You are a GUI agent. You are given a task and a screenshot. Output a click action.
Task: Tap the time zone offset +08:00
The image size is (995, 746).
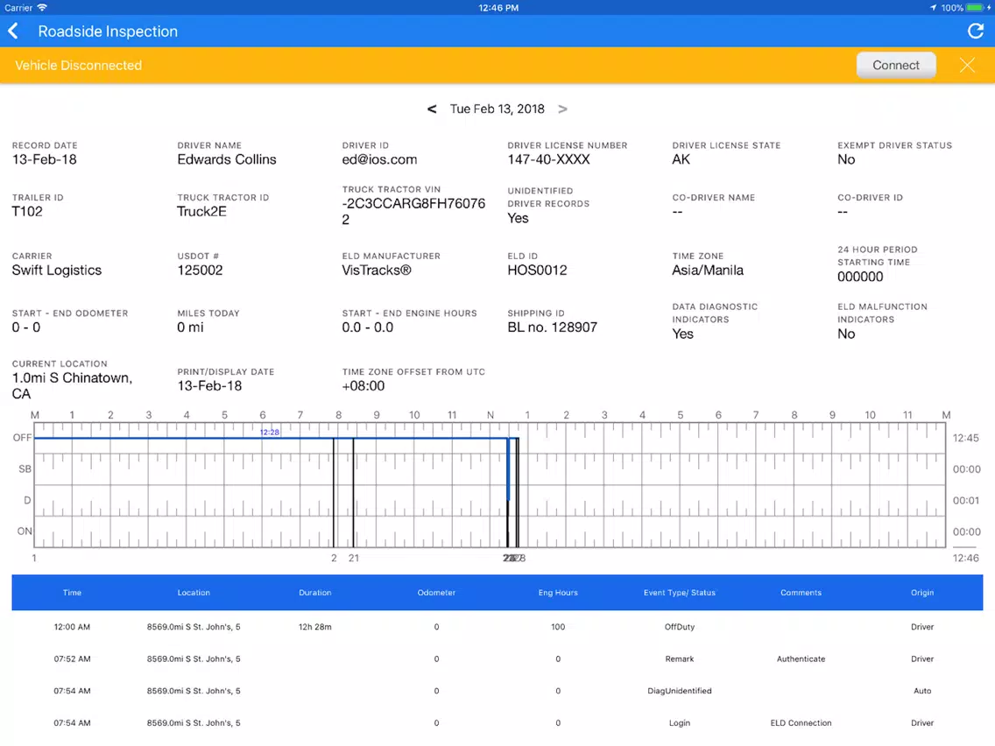click(x=363, y=386)
